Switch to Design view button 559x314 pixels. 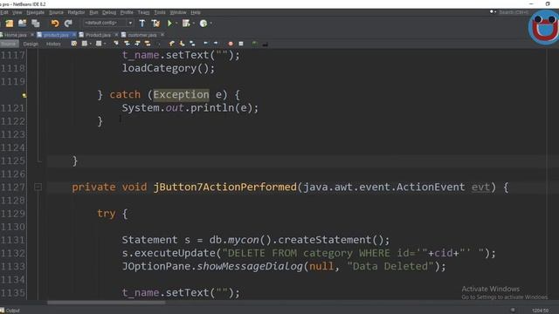(x=31, y=44)
